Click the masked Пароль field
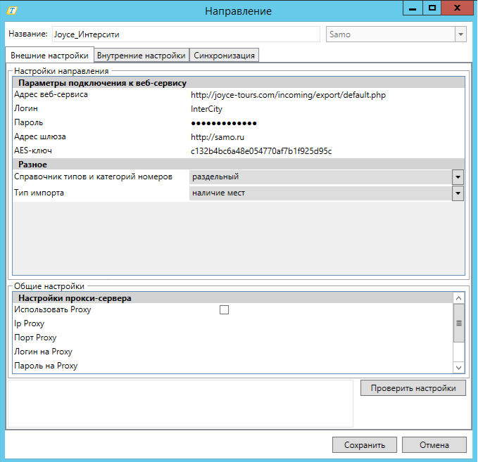 pos(224,123)
